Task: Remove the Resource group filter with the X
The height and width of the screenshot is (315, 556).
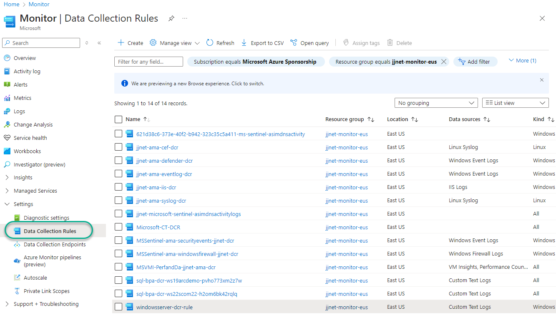Action: [444, 62]
